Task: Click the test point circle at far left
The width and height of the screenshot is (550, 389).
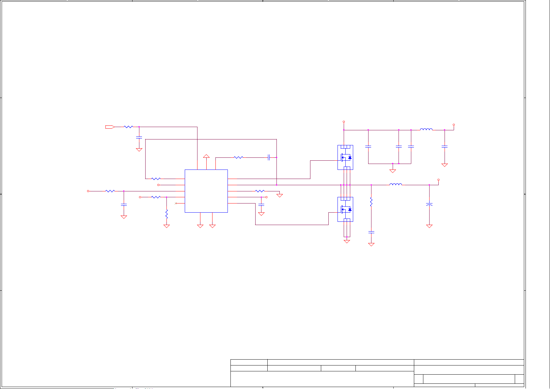Action: click(x=88, y=191)
